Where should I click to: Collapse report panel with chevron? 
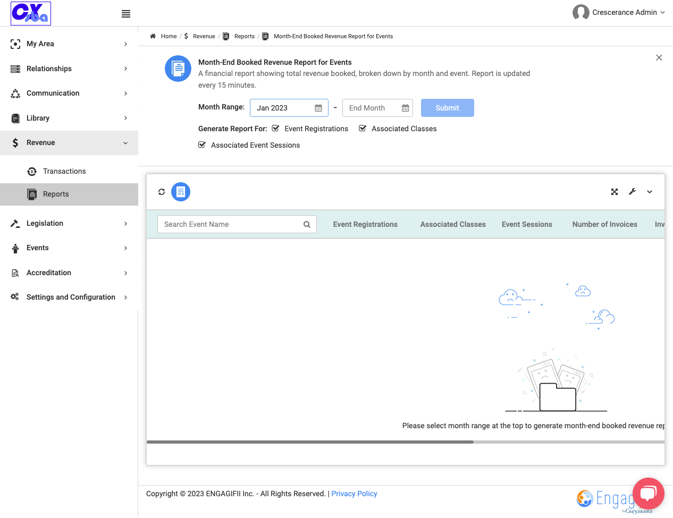[650, 192]
